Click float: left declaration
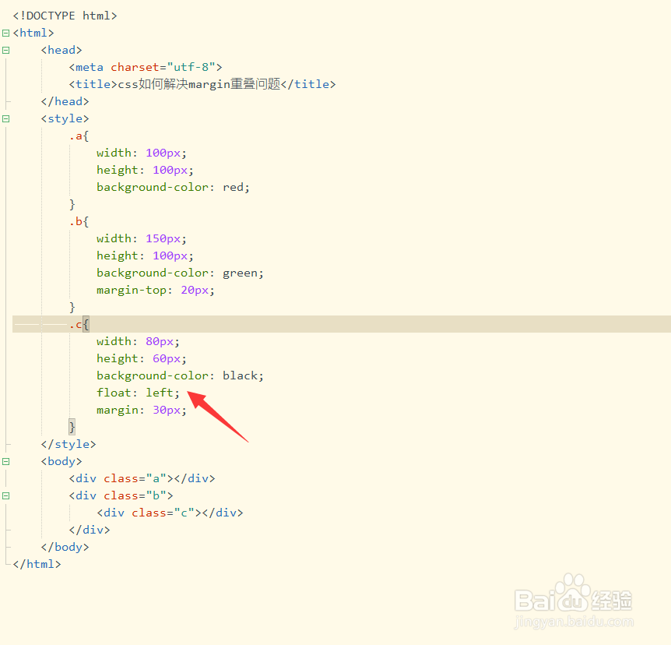Screen dimensions: 671x645 click(139, 393)
